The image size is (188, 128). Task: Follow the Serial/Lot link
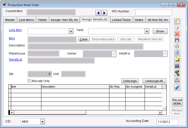(15, 60)
